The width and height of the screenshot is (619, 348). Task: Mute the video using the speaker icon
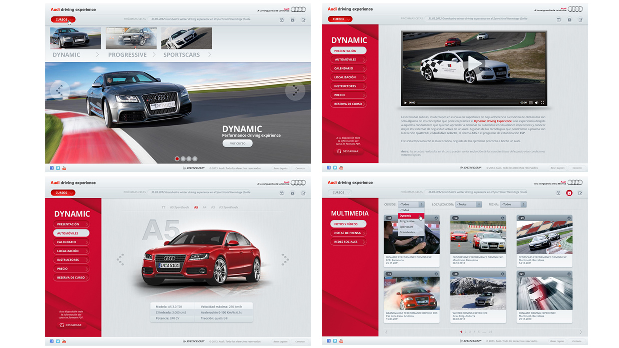536,102
